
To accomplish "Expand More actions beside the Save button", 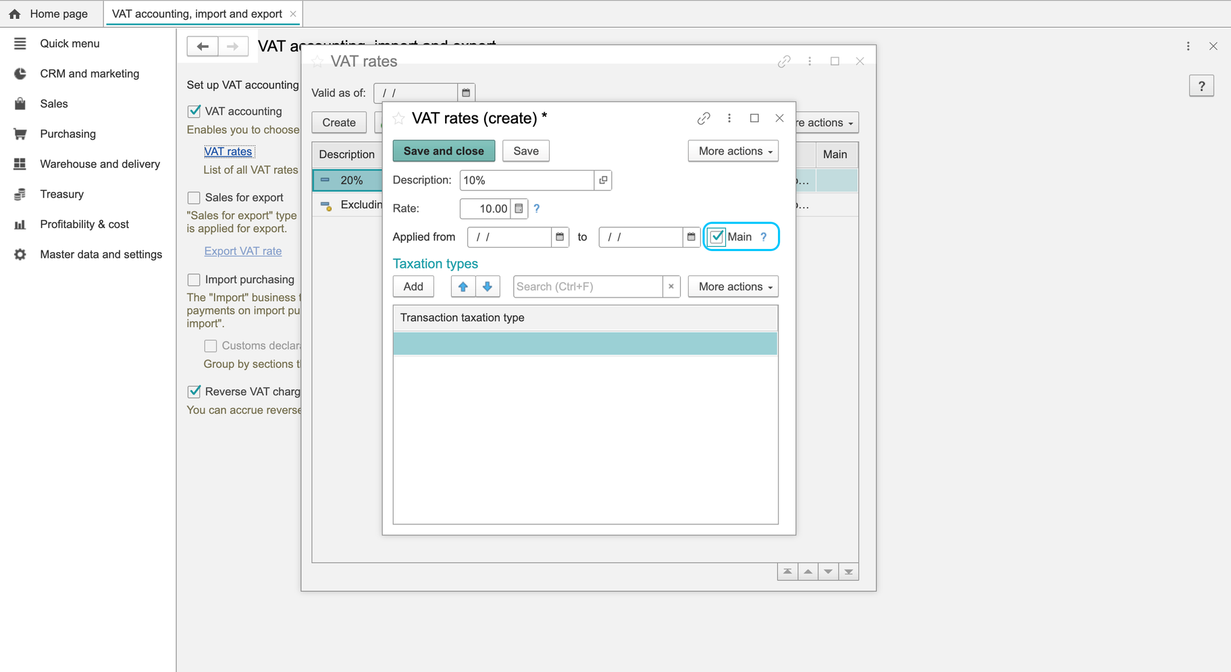I will (x=733, y=151).
